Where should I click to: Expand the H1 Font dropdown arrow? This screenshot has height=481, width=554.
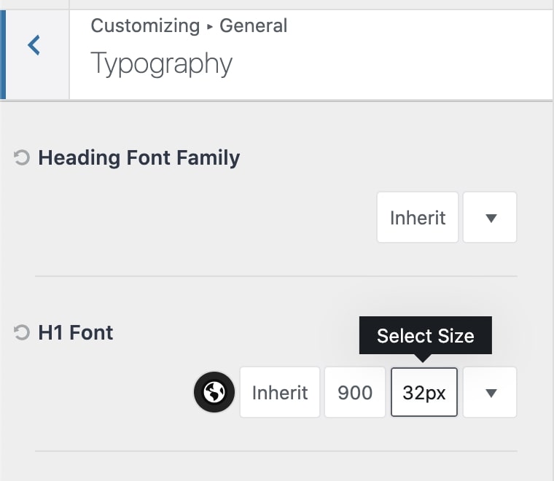490,393
